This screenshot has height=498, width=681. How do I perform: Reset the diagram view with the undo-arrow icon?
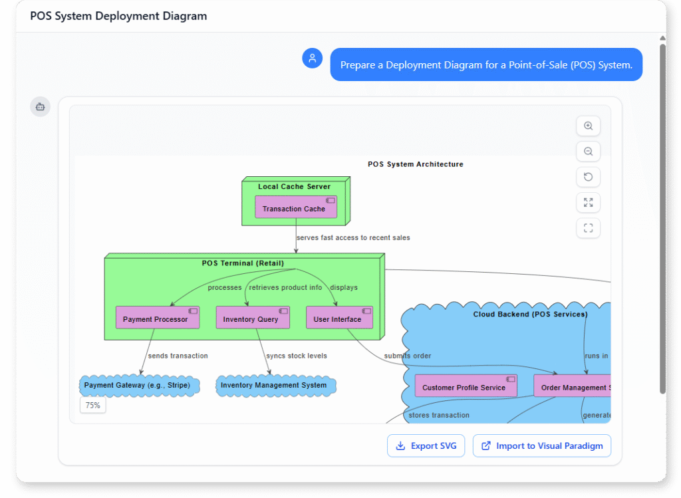tap(588, 177)
